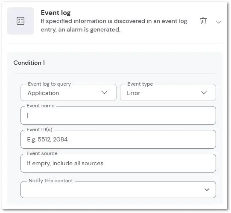
Task: Click the Event log description text
Action: coord(114,25)
